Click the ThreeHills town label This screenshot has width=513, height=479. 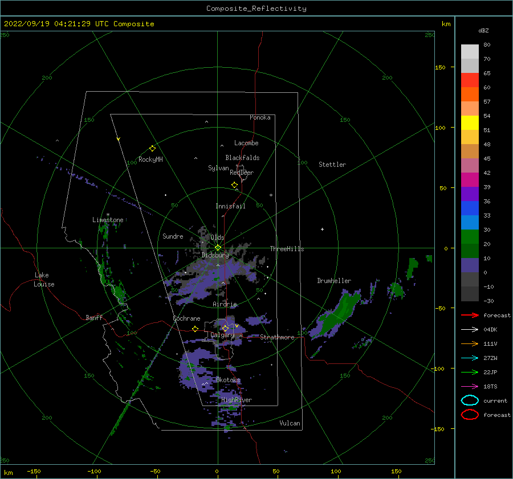pyautogui.click(x=287, y=249)
